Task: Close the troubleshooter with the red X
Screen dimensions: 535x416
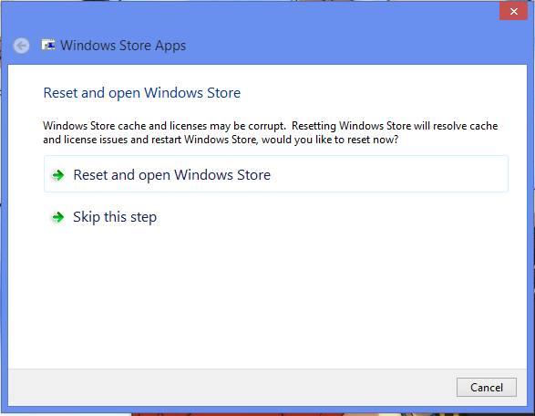Action: (x=513, y=11)
